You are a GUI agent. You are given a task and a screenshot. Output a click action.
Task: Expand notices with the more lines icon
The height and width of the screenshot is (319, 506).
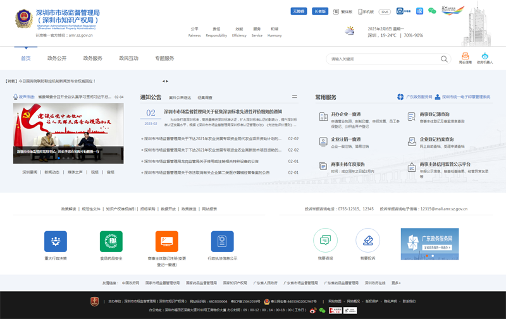pyautogui.click(x=295, y=97)
